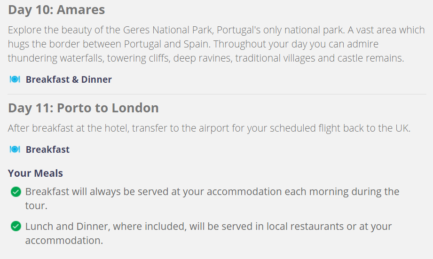The width and height of the screenshot is (433, 259).
Task: Click the phrase 'thundering waterfalls' in the description
Action: [x=55, y=58]
